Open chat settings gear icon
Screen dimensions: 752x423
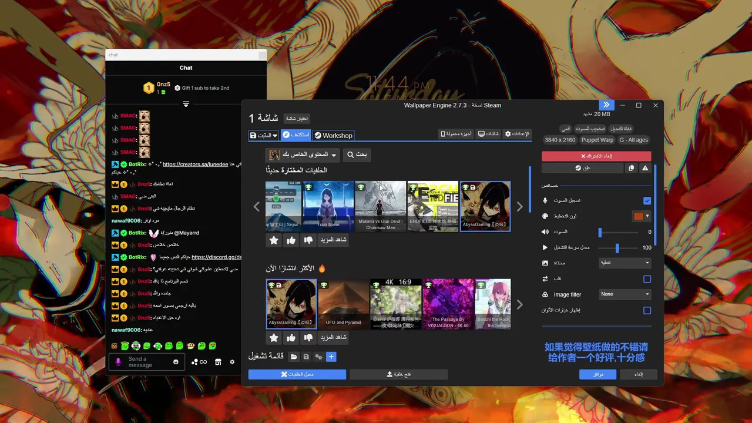pyautogui.click(x=232, y=362)
